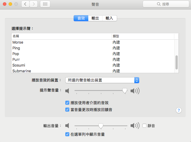Viewport: 191px width, 142px height.
Task: Click the magnifying glass search icon
Action: point(158,4)
